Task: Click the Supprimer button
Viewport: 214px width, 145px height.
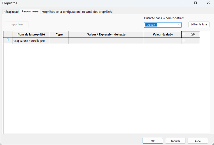Action: pyautogui.click(x=17, y=24)
